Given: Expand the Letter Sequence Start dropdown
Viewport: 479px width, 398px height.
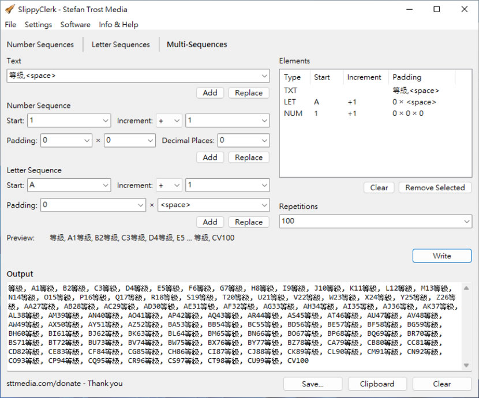Looking at the screenshot, I should tap(106, 185).
